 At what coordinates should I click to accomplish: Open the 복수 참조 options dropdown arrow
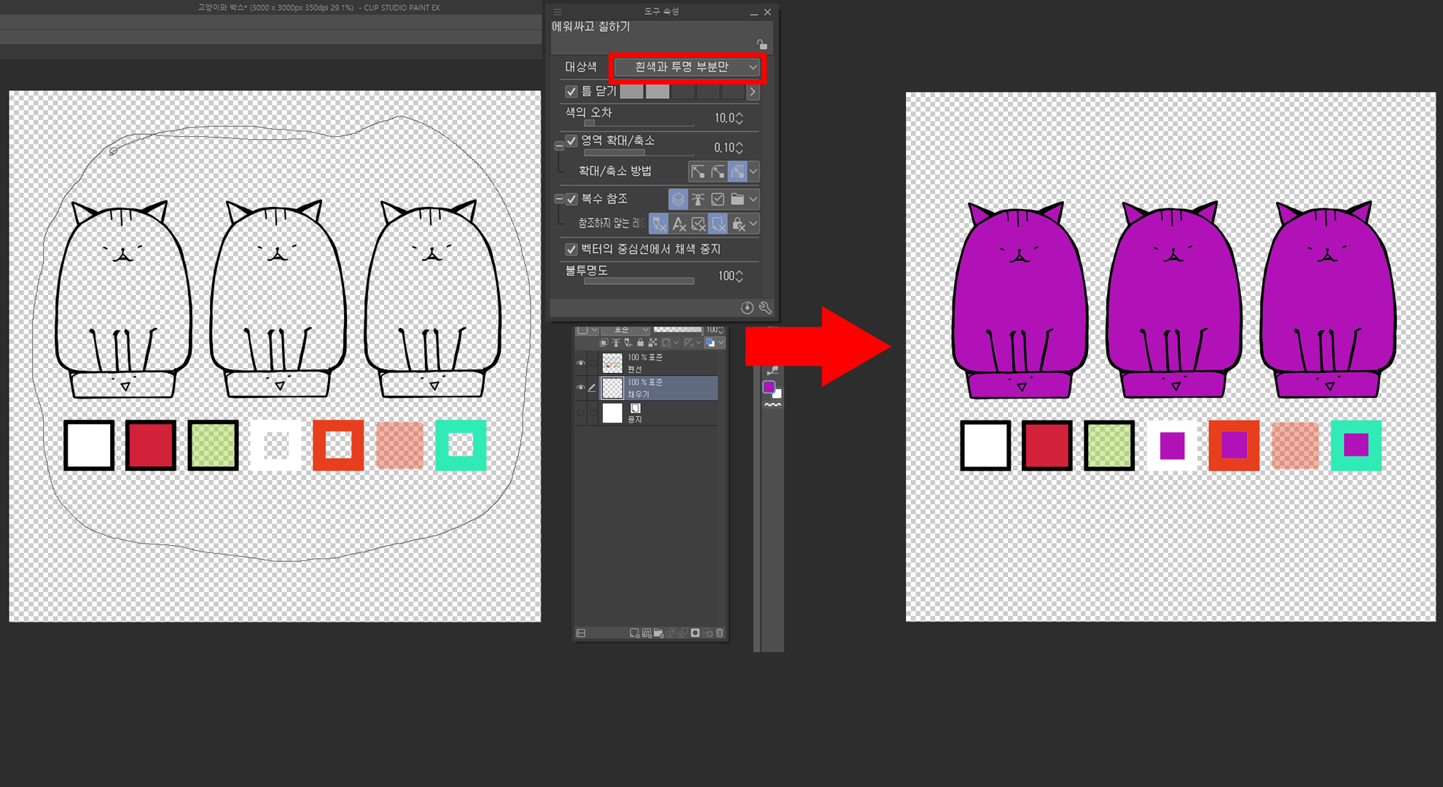[753, 199]
